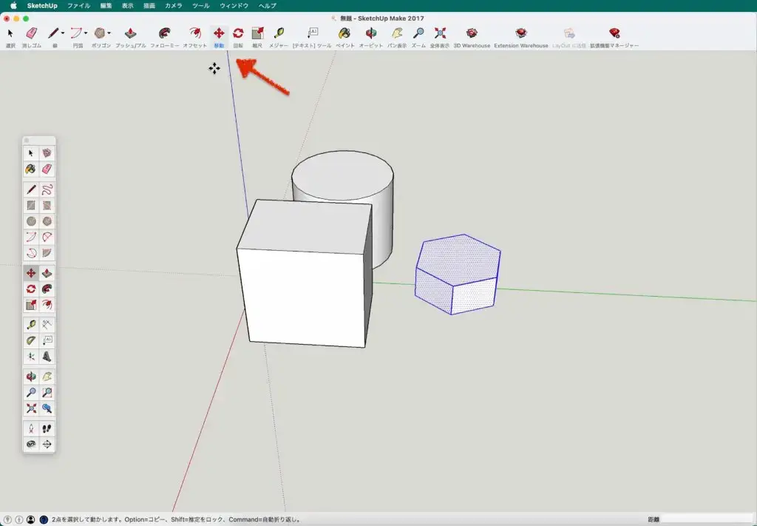Select the arrow tool in the floating palette
757x526 pixels.
pos(31,153)
